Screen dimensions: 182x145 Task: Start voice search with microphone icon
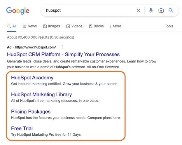[x=151, y=11]
